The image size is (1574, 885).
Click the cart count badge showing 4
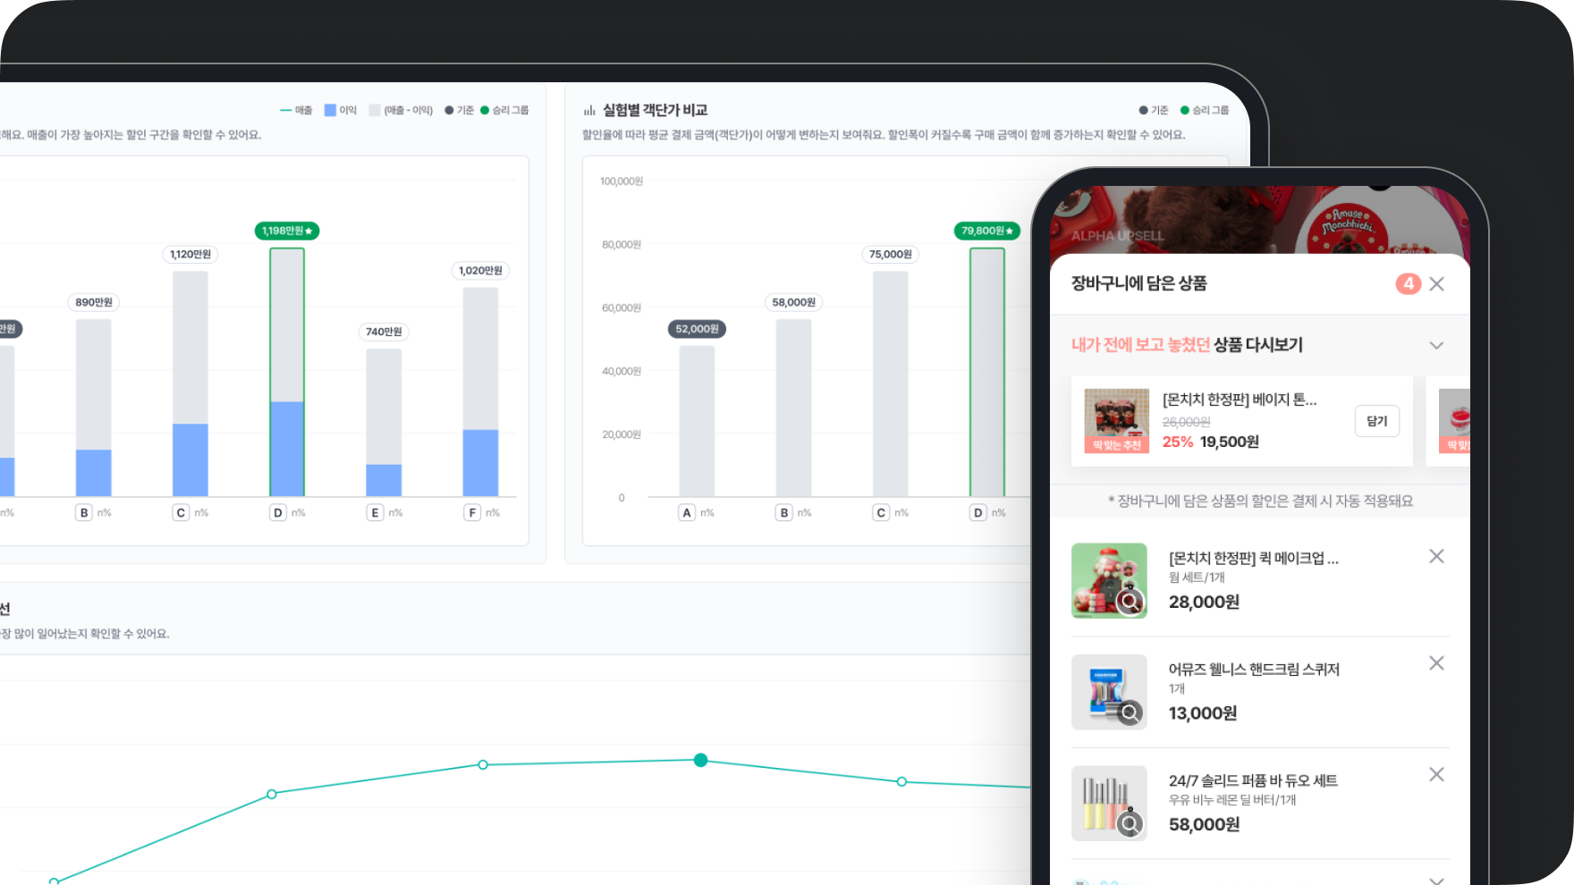1408,283
